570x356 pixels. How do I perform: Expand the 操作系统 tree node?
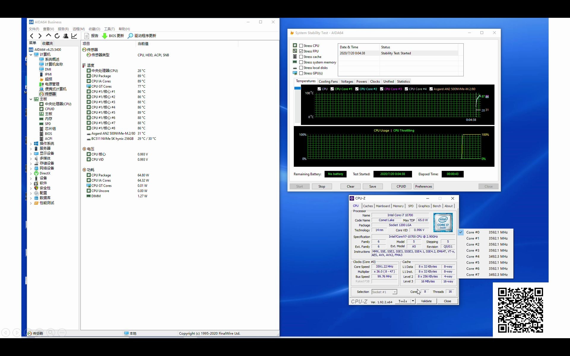click(31, 144)
